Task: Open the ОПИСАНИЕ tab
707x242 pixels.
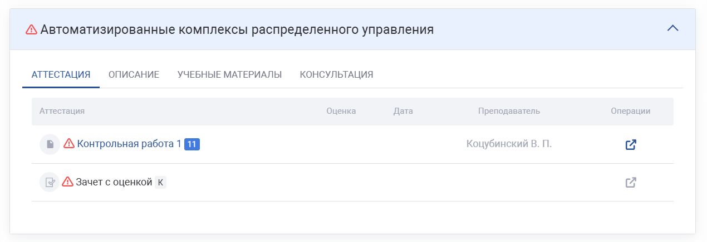Action: pos(134,74)
